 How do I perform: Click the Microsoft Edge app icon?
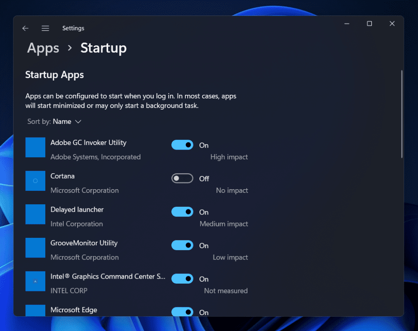pyautogui.click(x=36, y=311)
